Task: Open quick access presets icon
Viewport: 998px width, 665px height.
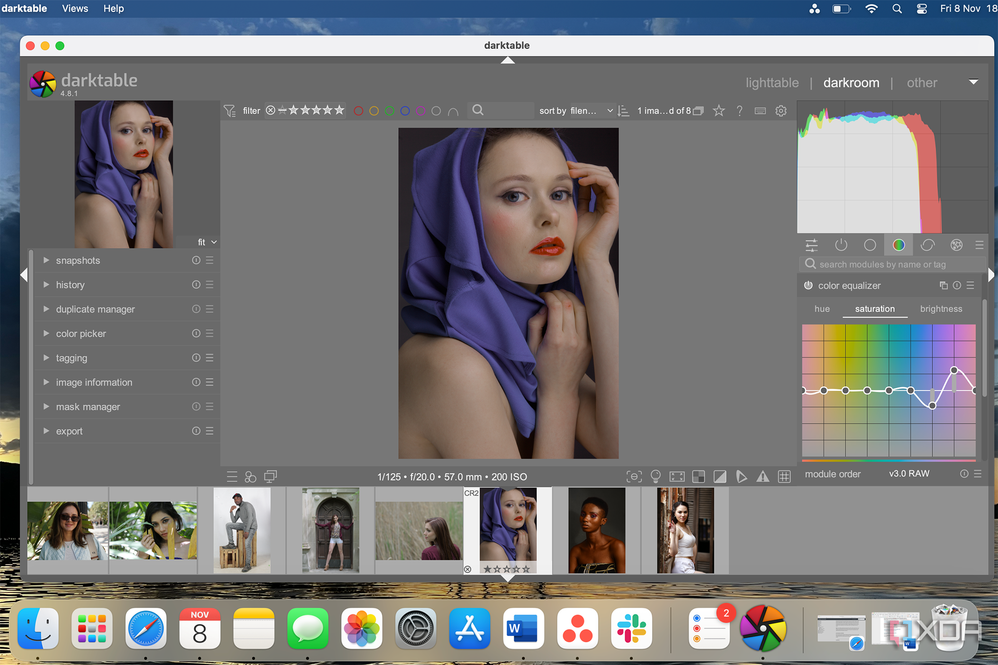Action: tap(232, 476)
